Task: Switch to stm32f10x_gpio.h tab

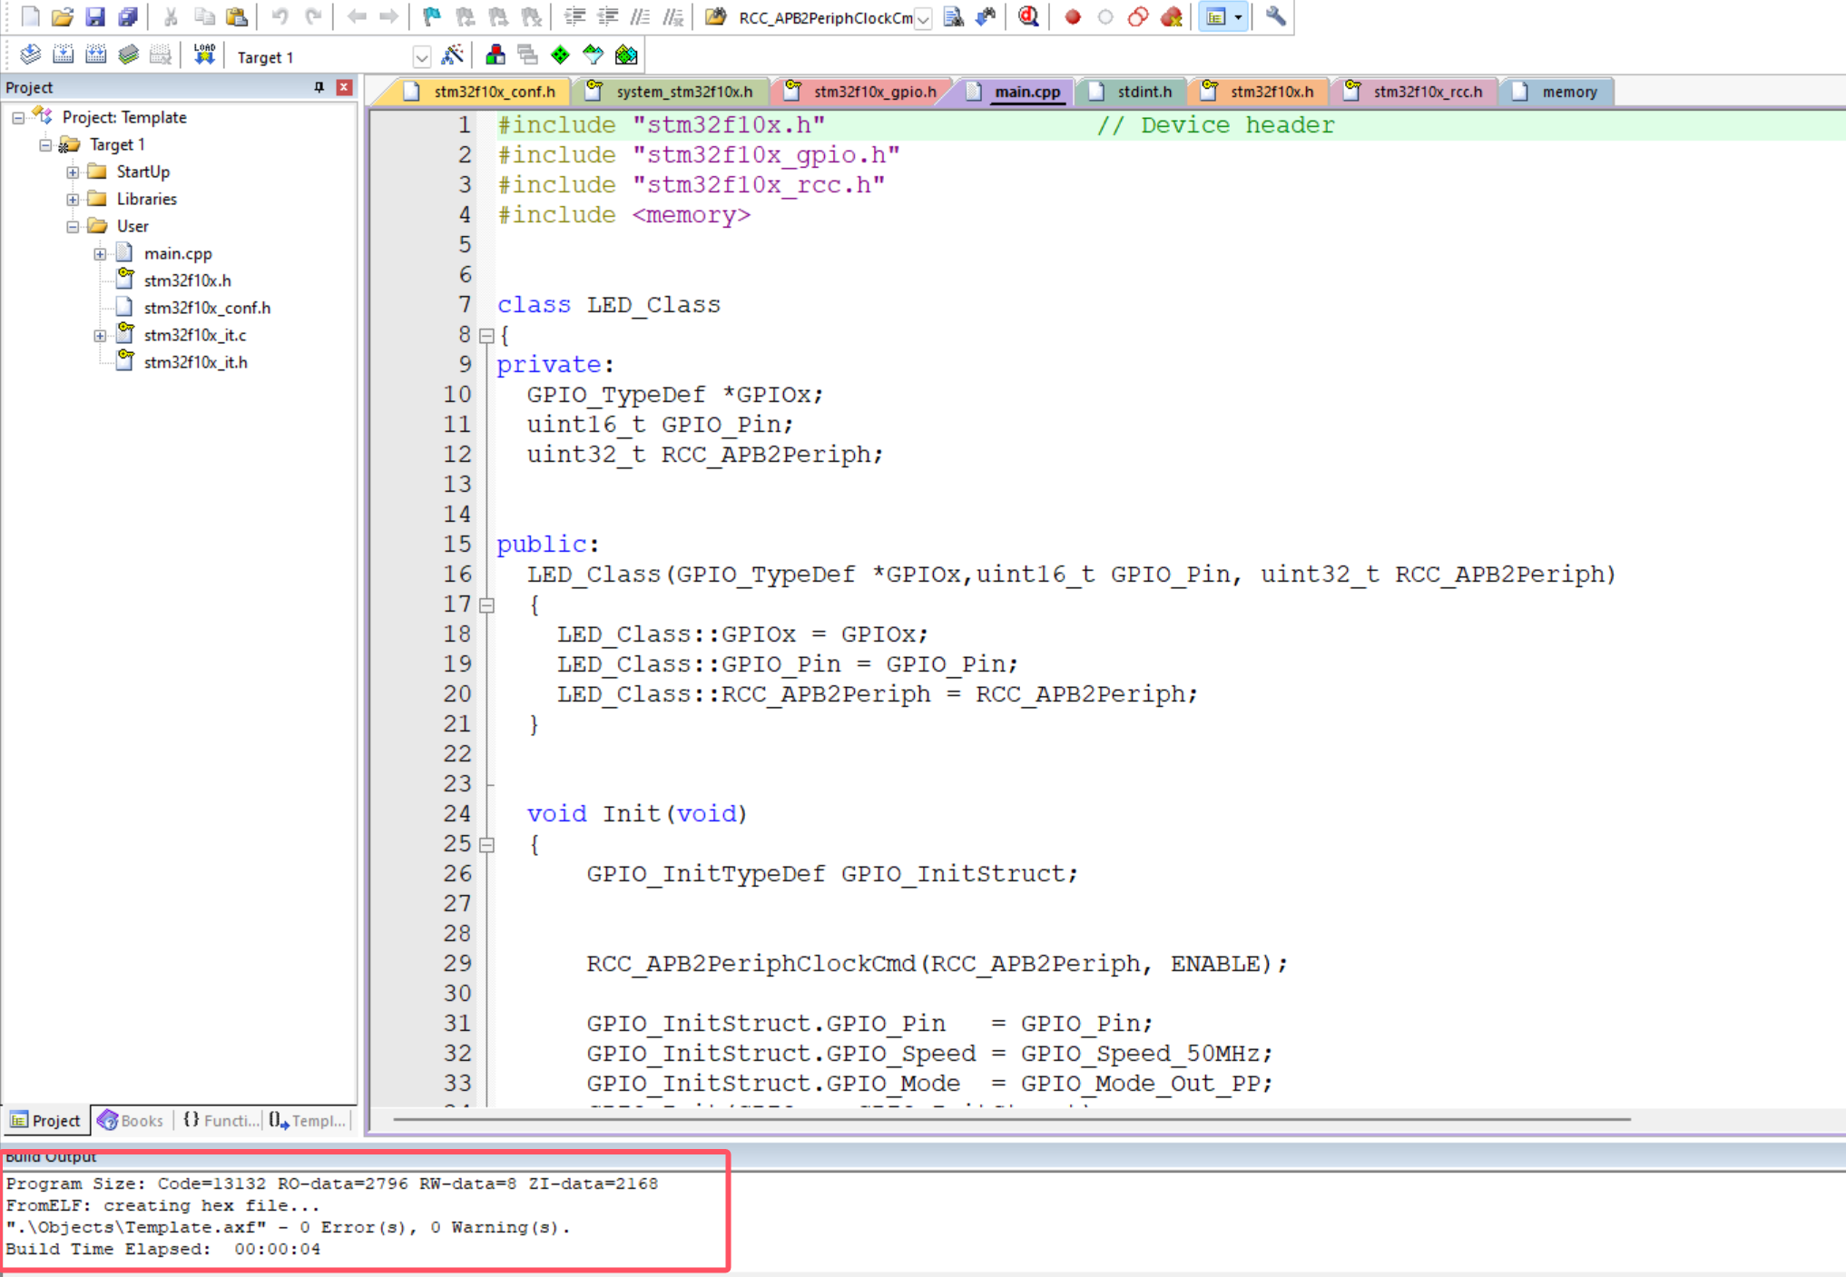Action: [x=873, y=92]
